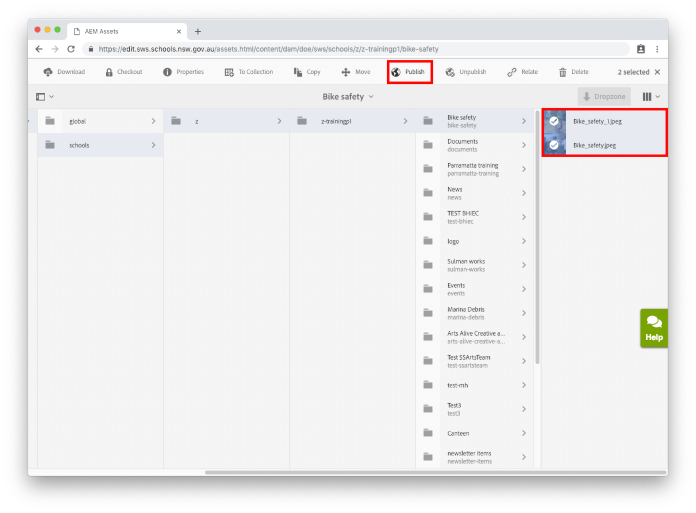Expand the z folder chevron

point(279,121)
